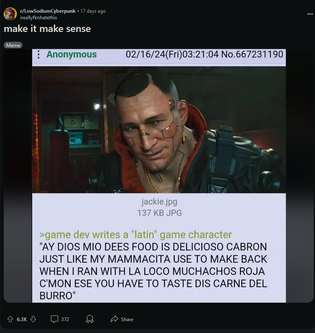Filter posts by Meme flair
The image size is (315, 333).
(x=13, y=45)
